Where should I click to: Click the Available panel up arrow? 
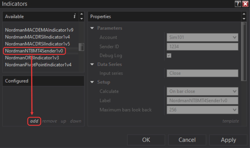point(81,14)
